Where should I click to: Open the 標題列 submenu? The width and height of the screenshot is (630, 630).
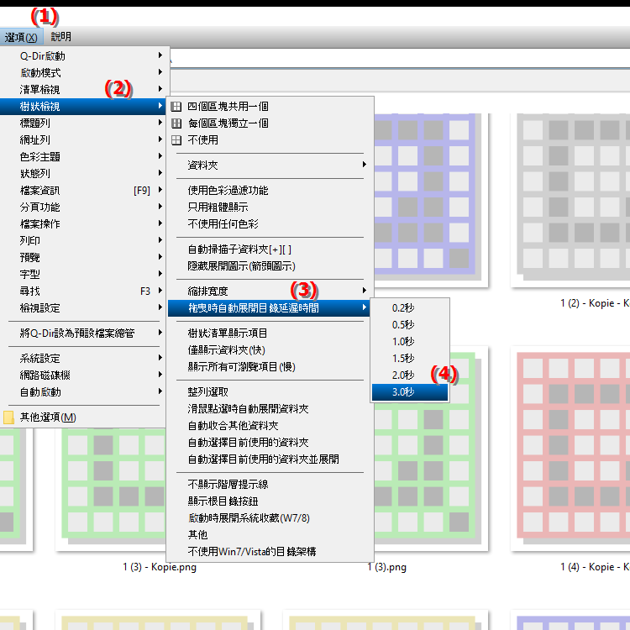tap(83, 123)
